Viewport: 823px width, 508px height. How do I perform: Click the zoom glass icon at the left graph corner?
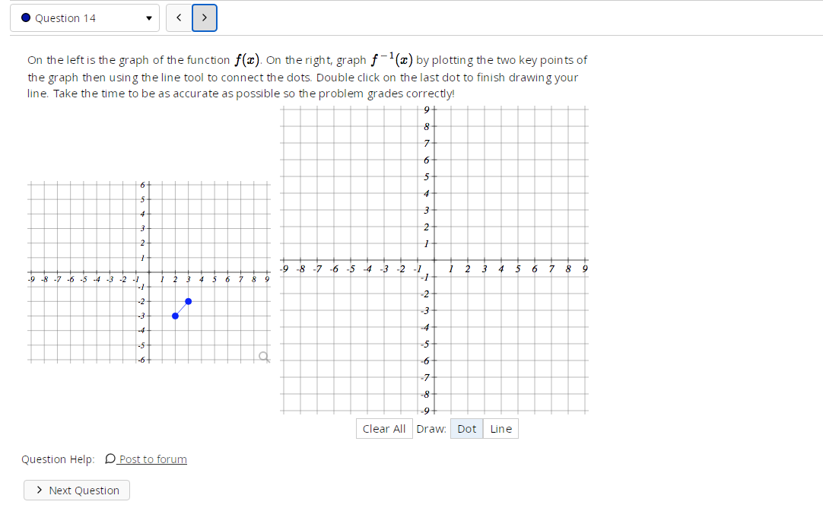pos(263,356)
